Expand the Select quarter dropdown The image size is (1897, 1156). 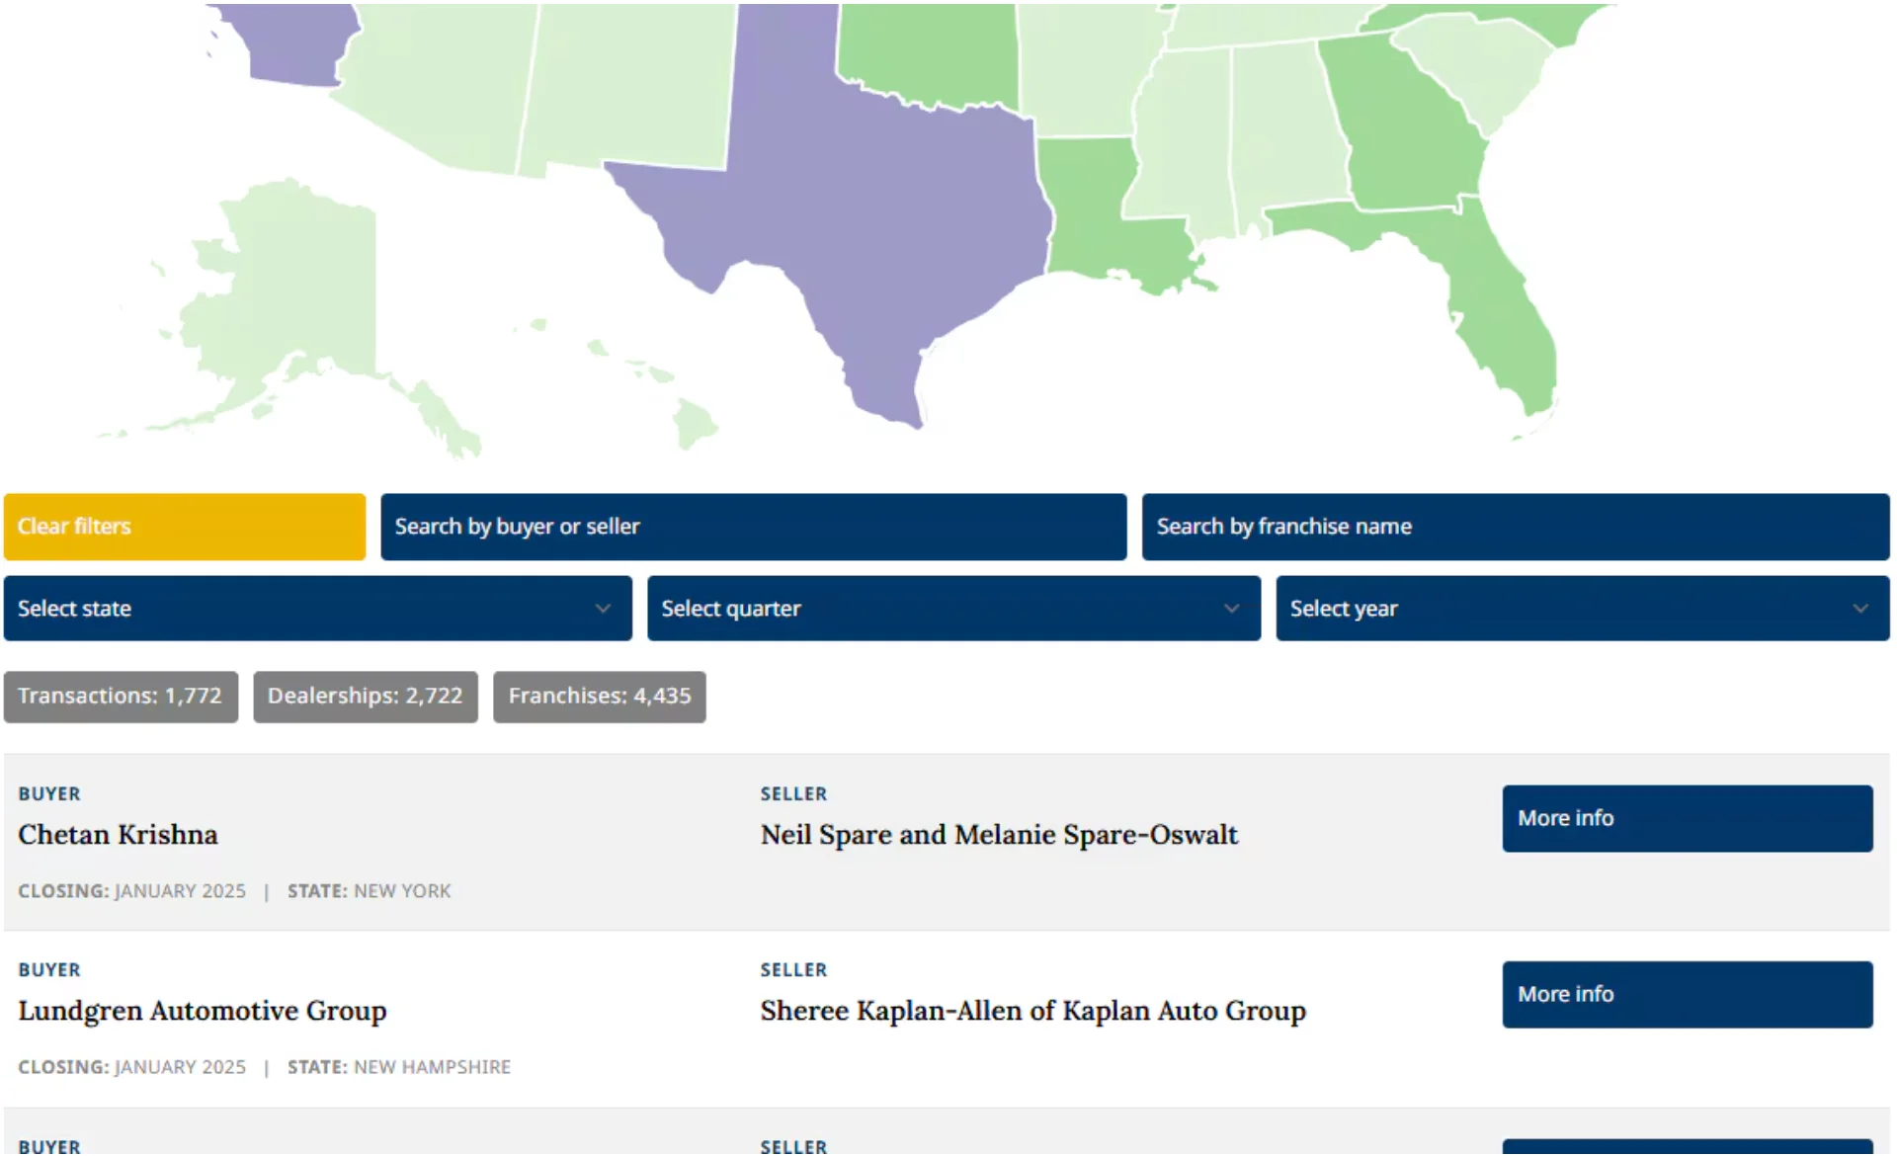point(953,609)
